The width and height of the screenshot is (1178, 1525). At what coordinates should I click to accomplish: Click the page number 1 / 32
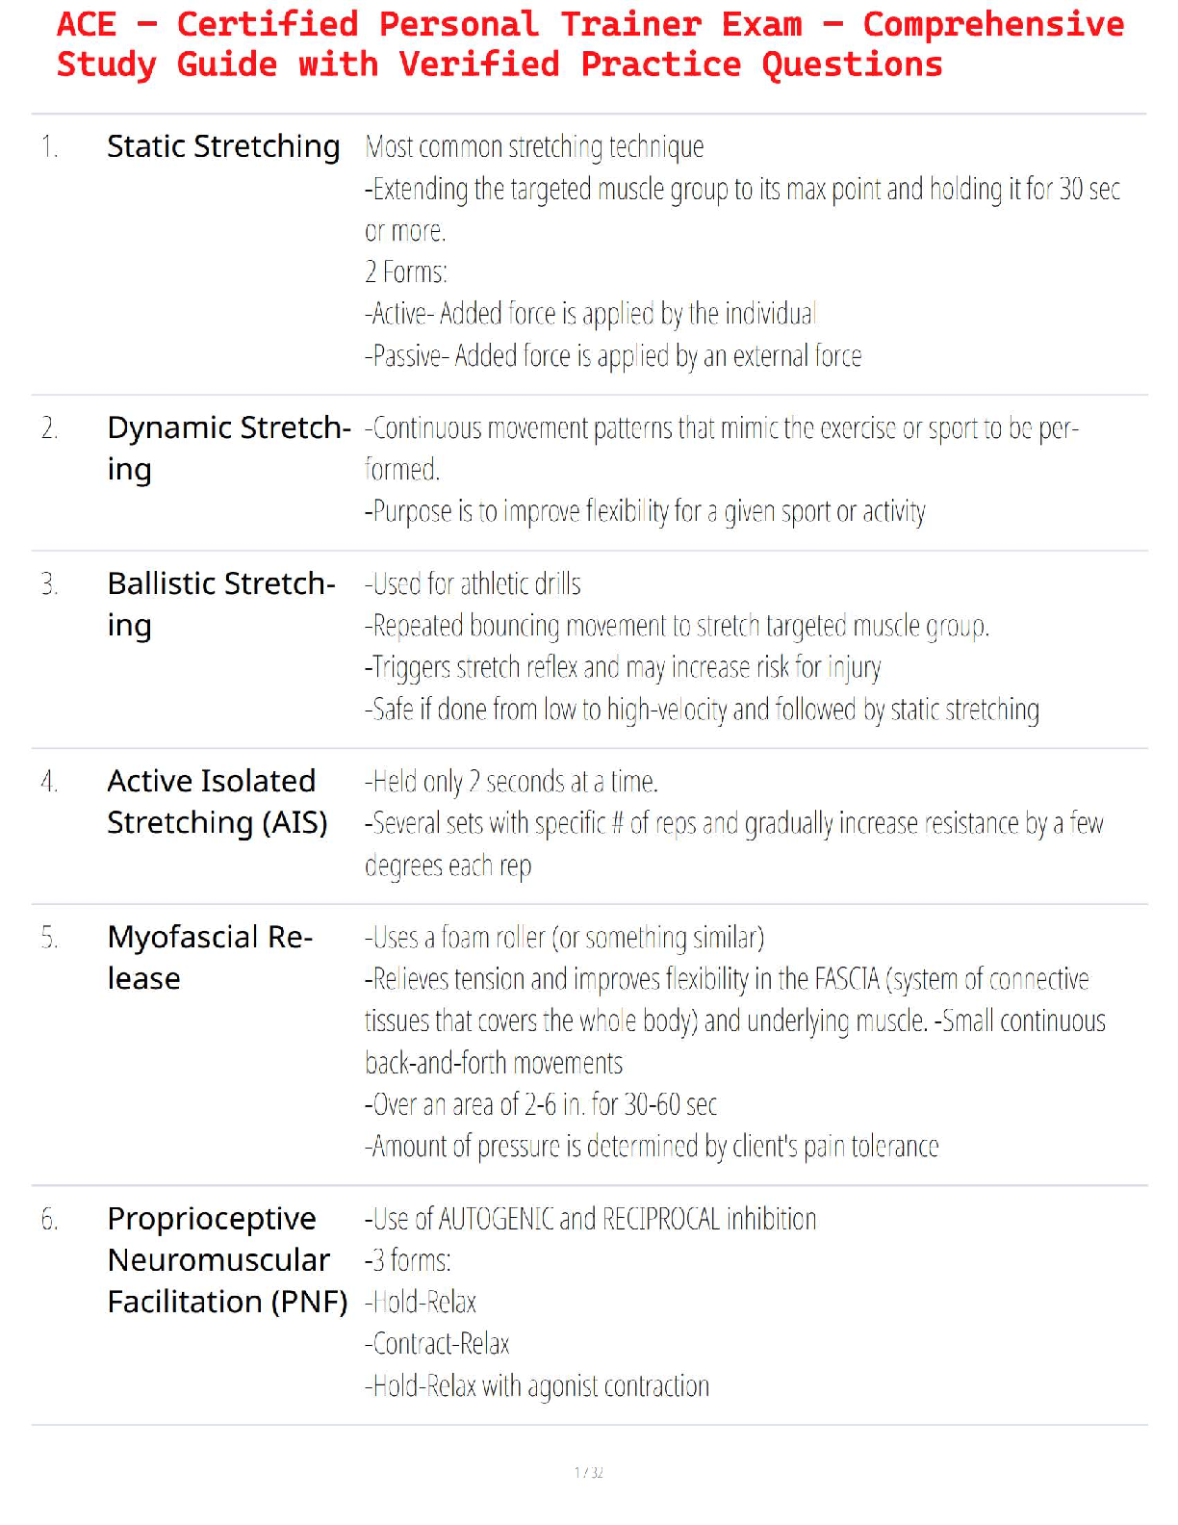[x=589, y=1472]
